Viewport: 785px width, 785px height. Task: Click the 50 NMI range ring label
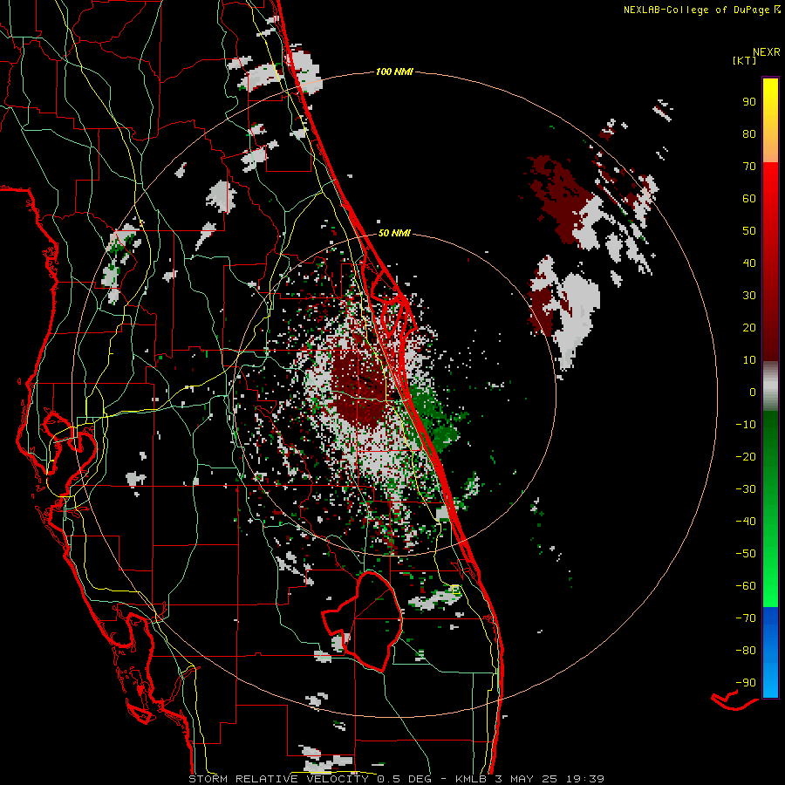(394, 233)
